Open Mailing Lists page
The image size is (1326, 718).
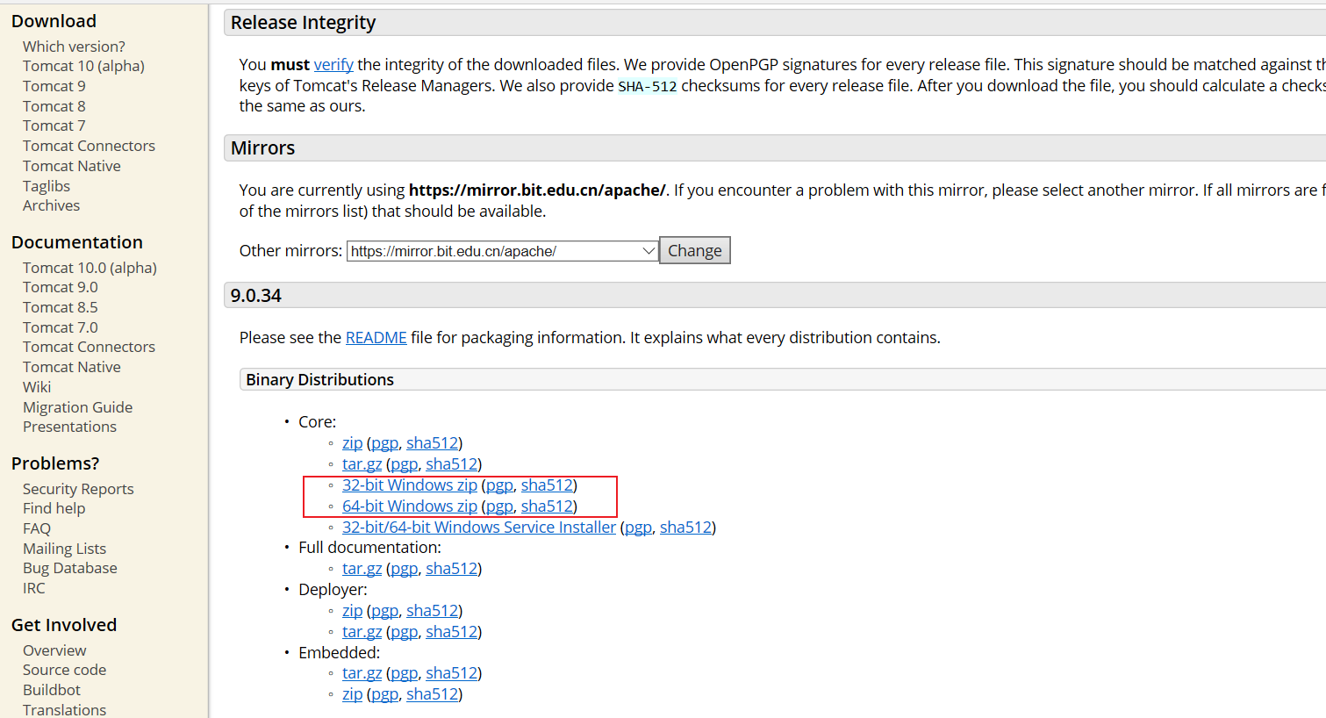tap(64, 549)
